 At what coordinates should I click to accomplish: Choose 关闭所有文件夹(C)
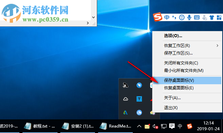187,63
